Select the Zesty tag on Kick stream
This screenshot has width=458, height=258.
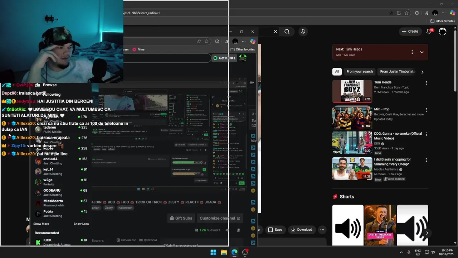109,208
